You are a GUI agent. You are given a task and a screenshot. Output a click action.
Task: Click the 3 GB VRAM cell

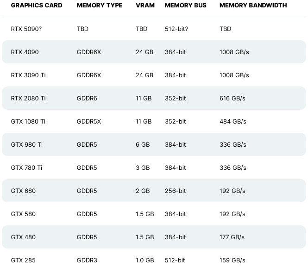(143, 168)
